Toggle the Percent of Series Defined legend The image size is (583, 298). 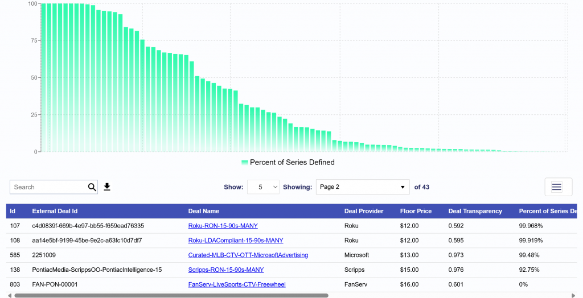pos(288,163)
